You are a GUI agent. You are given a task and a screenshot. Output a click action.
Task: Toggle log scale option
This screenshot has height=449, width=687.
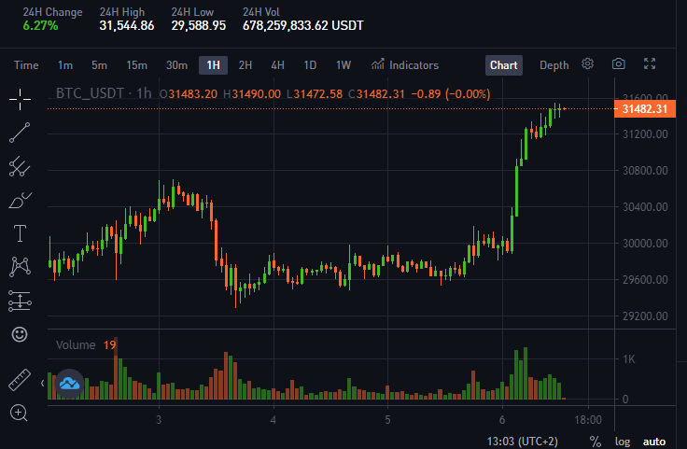pos(623,442)
